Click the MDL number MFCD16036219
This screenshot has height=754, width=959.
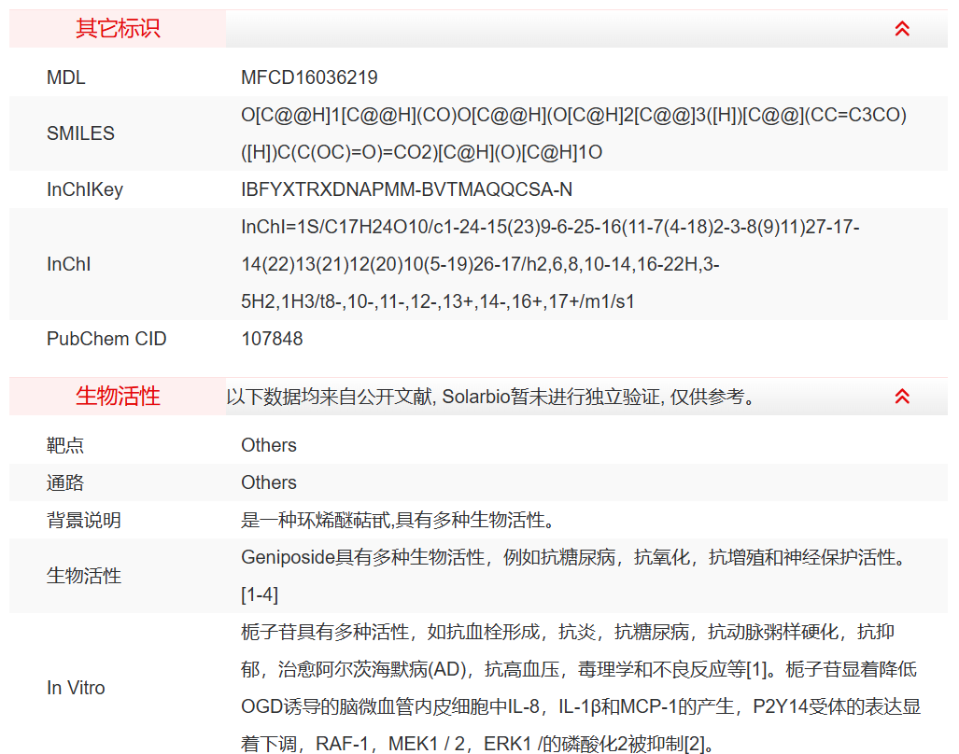(309, 77)
